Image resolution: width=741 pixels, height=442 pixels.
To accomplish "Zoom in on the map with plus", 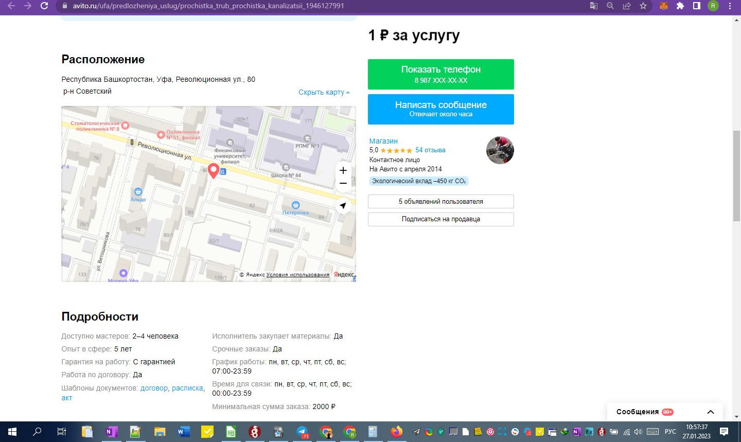I will pos(343,170).
